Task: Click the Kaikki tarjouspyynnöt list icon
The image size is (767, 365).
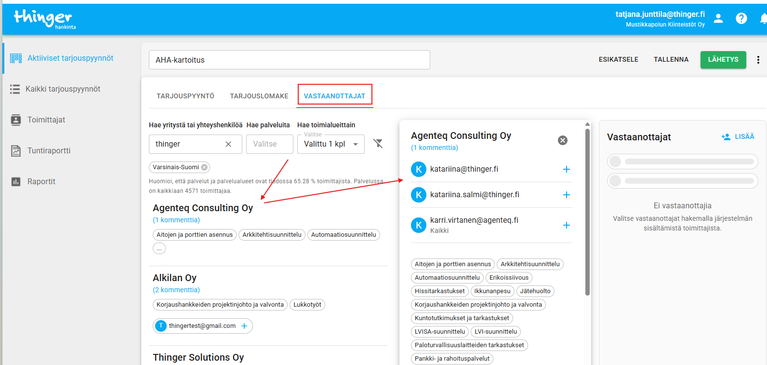Action: (x=15, y=89)
